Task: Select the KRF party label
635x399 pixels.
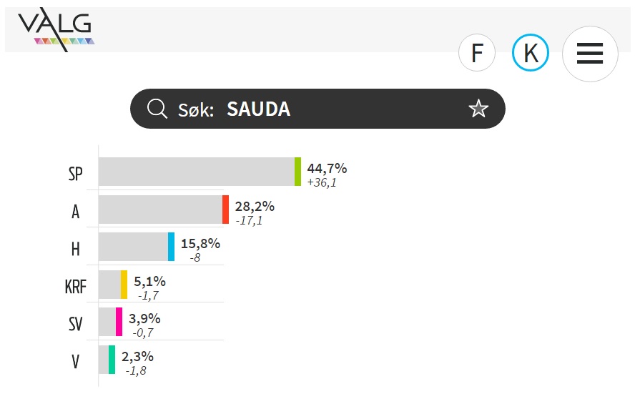Action: pyautogui.click(x=75, y=287)
